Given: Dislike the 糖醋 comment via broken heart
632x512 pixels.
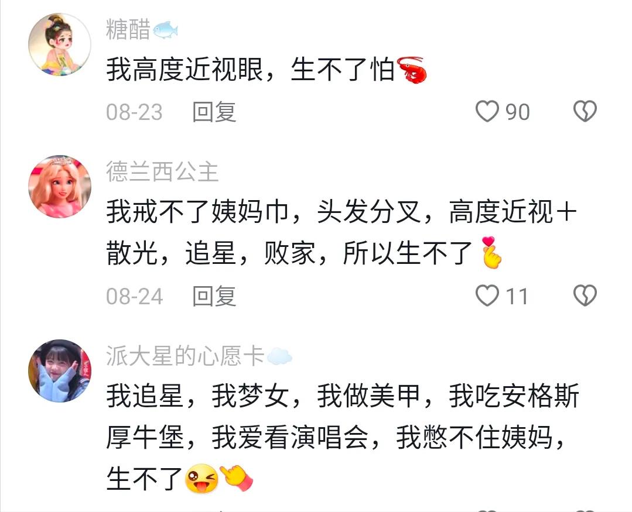Looking at the screenshot, I should point(585,112).
